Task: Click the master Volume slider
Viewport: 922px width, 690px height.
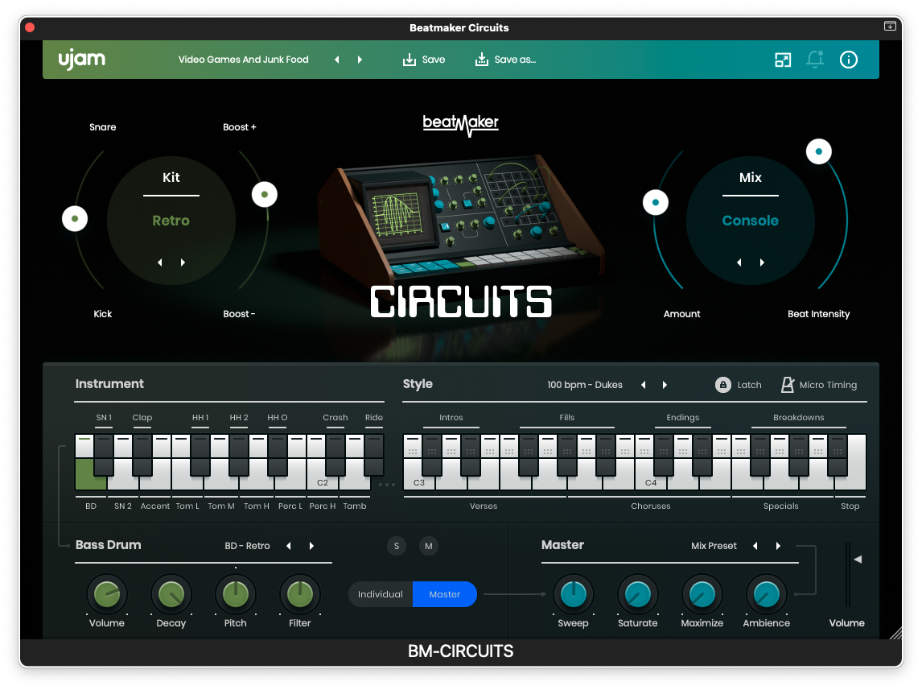Action: [x=847, y=575]
